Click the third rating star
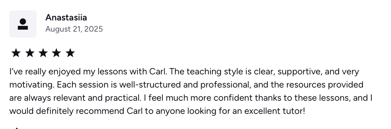This screenshot has height=129, width=391. point(43,53)
